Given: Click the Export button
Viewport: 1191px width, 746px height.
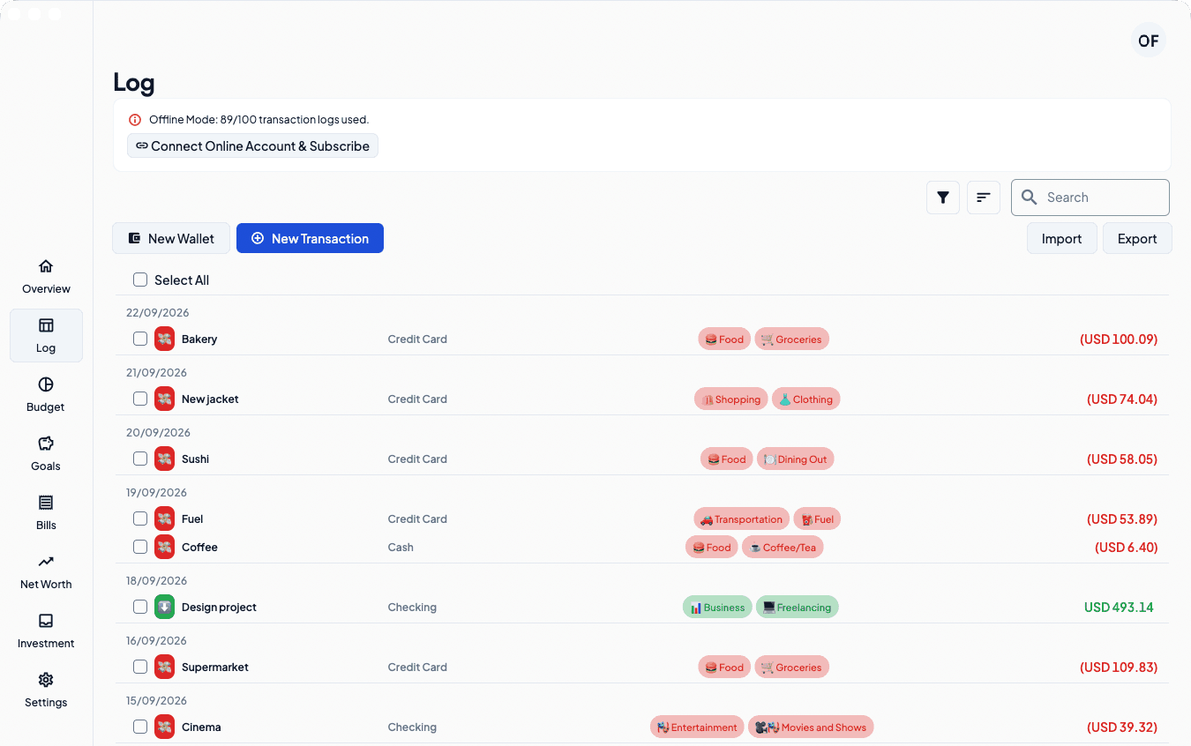Looking at the screenshot, I should 1137,238.
